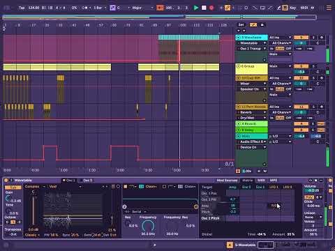Image resolution: width=335 pixels, height=251 pixels.
Task: Start playback with the green Play button
Action: 196,8
